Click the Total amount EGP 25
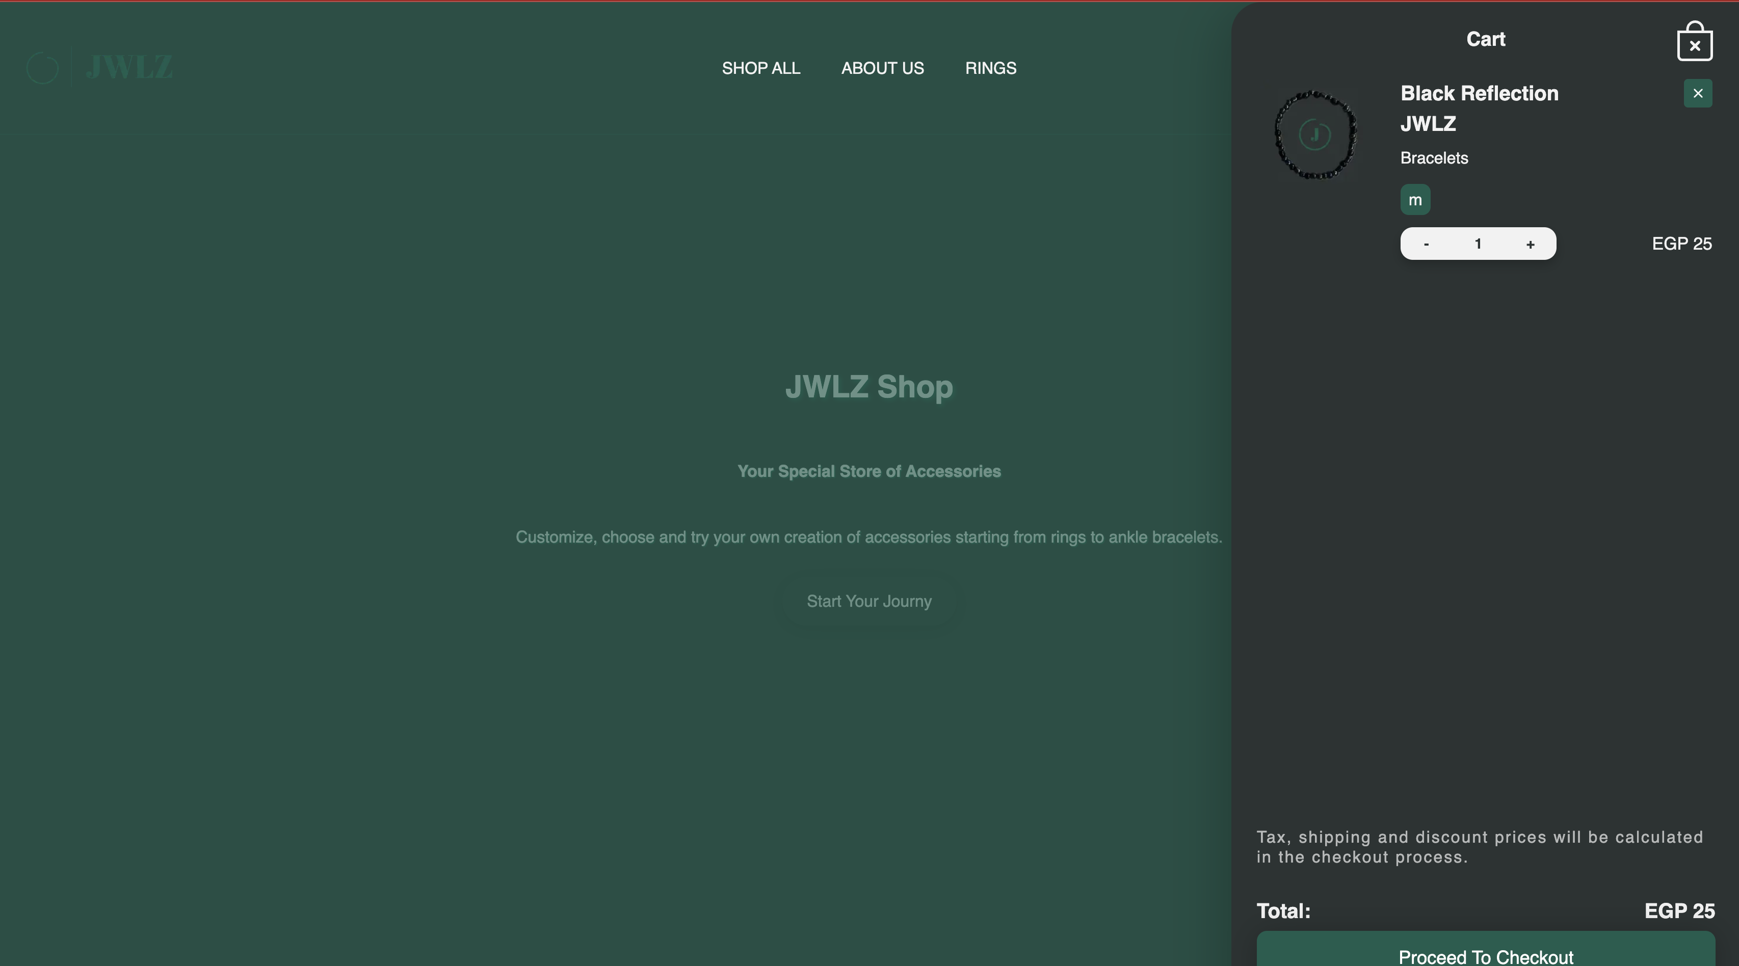The width and height of the screenshot is (1739, 966). click(x=1679, y=910)
